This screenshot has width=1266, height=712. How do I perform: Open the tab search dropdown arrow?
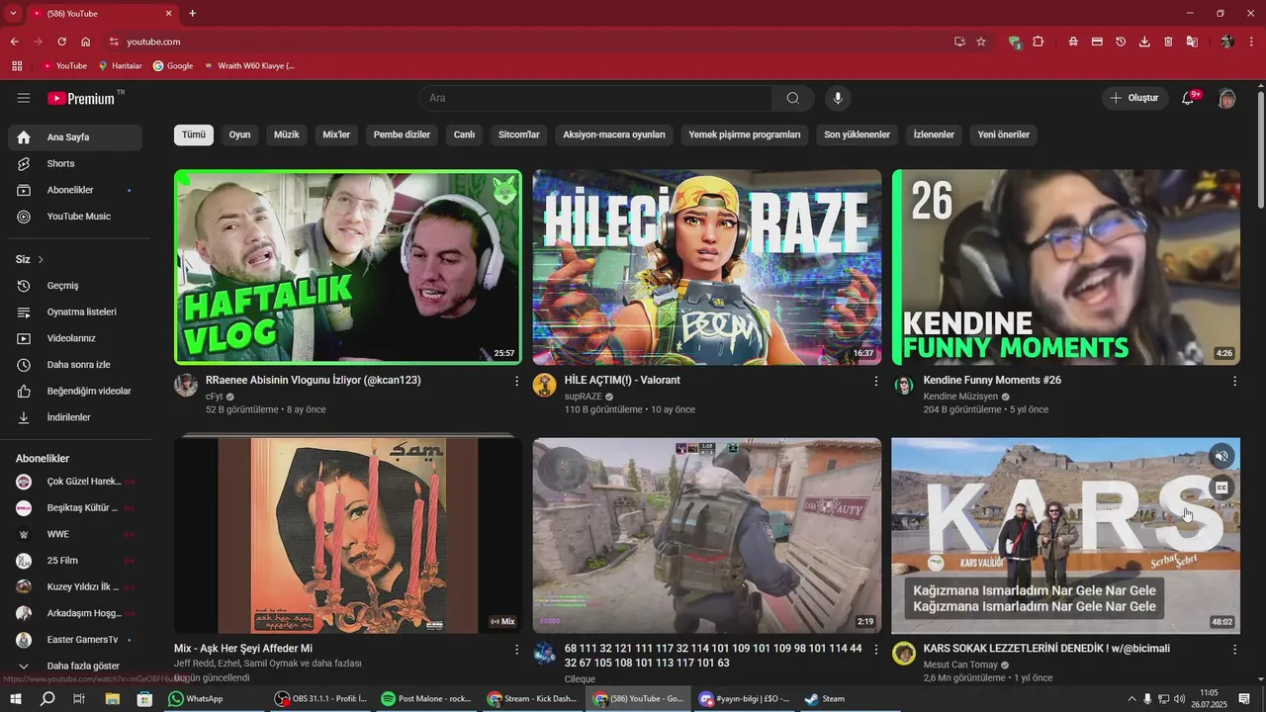point(13,13)
